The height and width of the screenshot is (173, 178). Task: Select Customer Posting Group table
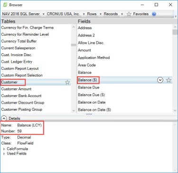pos(22,109)
